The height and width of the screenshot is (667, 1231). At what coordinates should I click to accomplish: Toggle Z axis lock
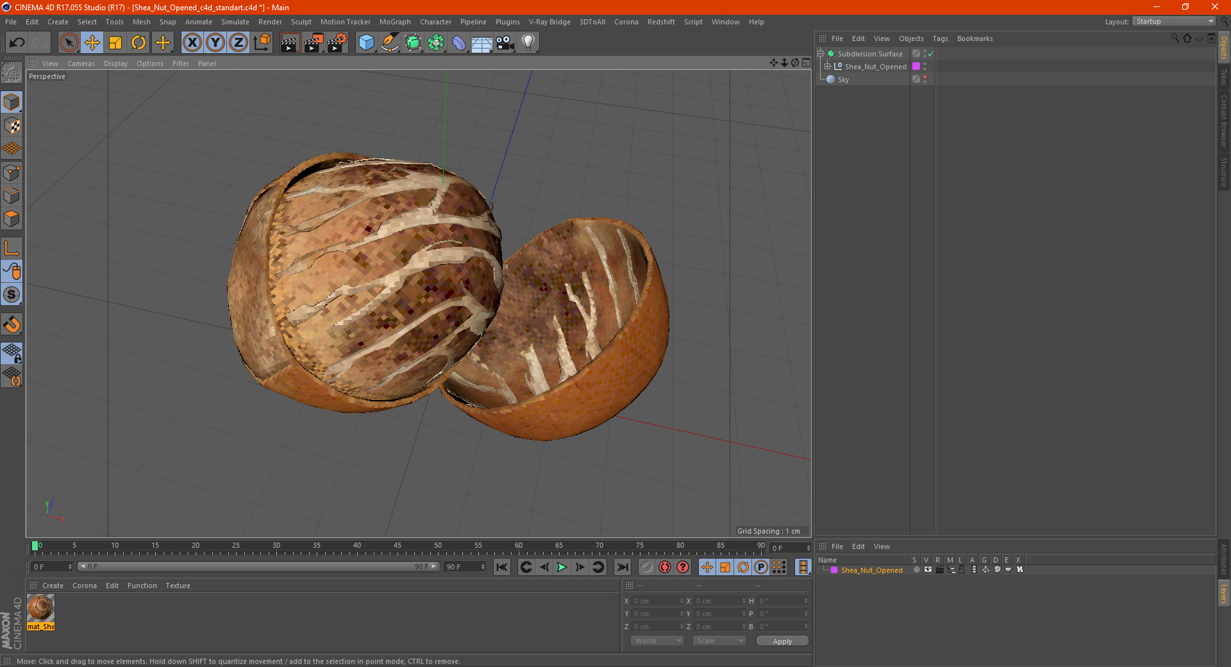pyautogui.click(x=239, y=43)
